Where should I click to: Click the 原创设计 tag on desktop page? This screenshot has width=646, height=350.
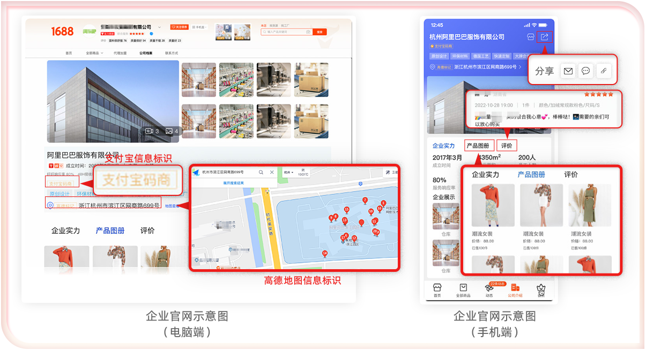point(60,194)
